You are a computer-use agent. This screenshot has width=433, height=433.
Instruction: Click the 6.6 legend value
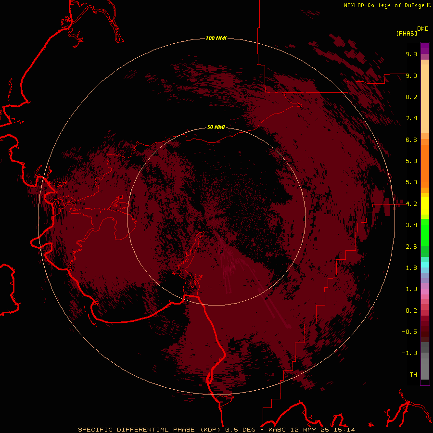(x=411, y=140)
